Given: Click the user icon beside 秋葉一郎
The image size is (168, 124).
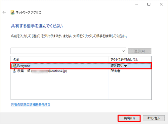Looking at the screenshot, I should [x=14, y=71].
